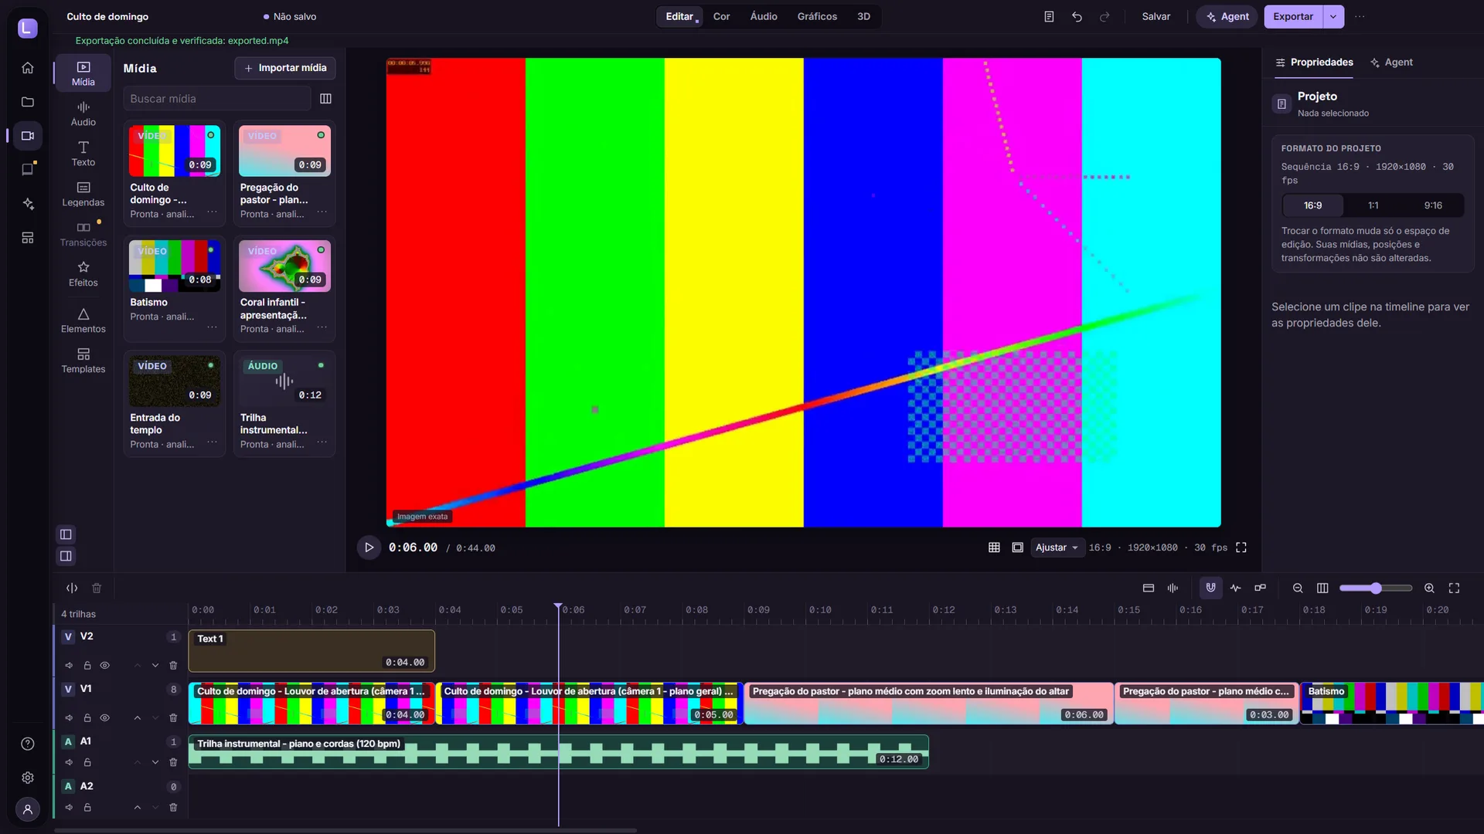Select the 9:16 project format

[x=1433, y=205]
